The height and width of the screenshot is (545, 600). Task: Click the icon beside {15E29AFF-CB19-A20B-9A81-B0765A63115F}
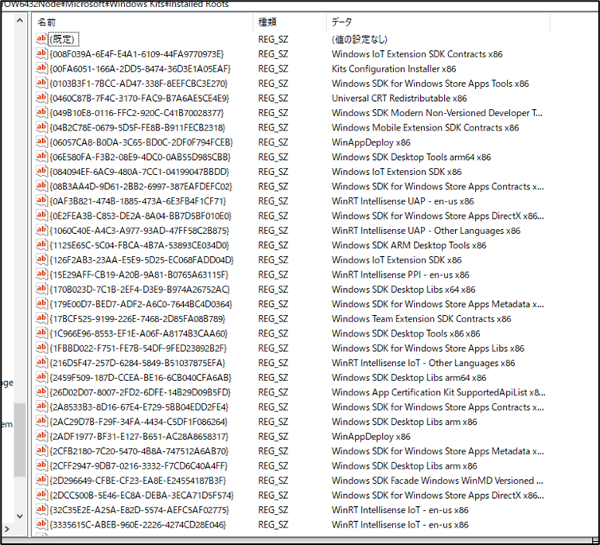(41, 274)
